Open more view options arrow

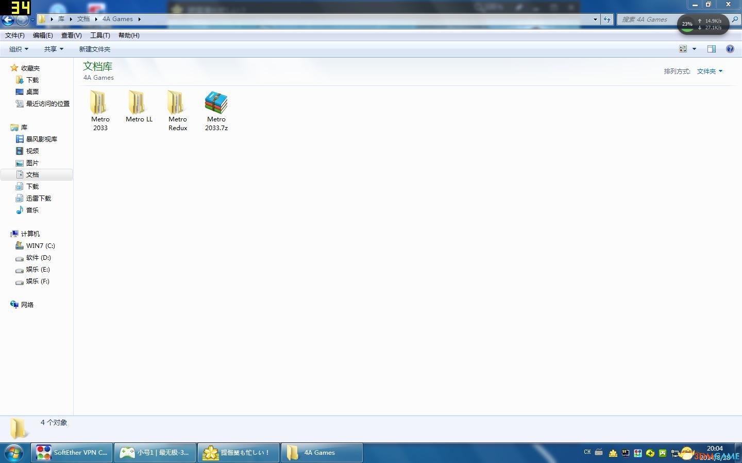(x=694, y=49)
